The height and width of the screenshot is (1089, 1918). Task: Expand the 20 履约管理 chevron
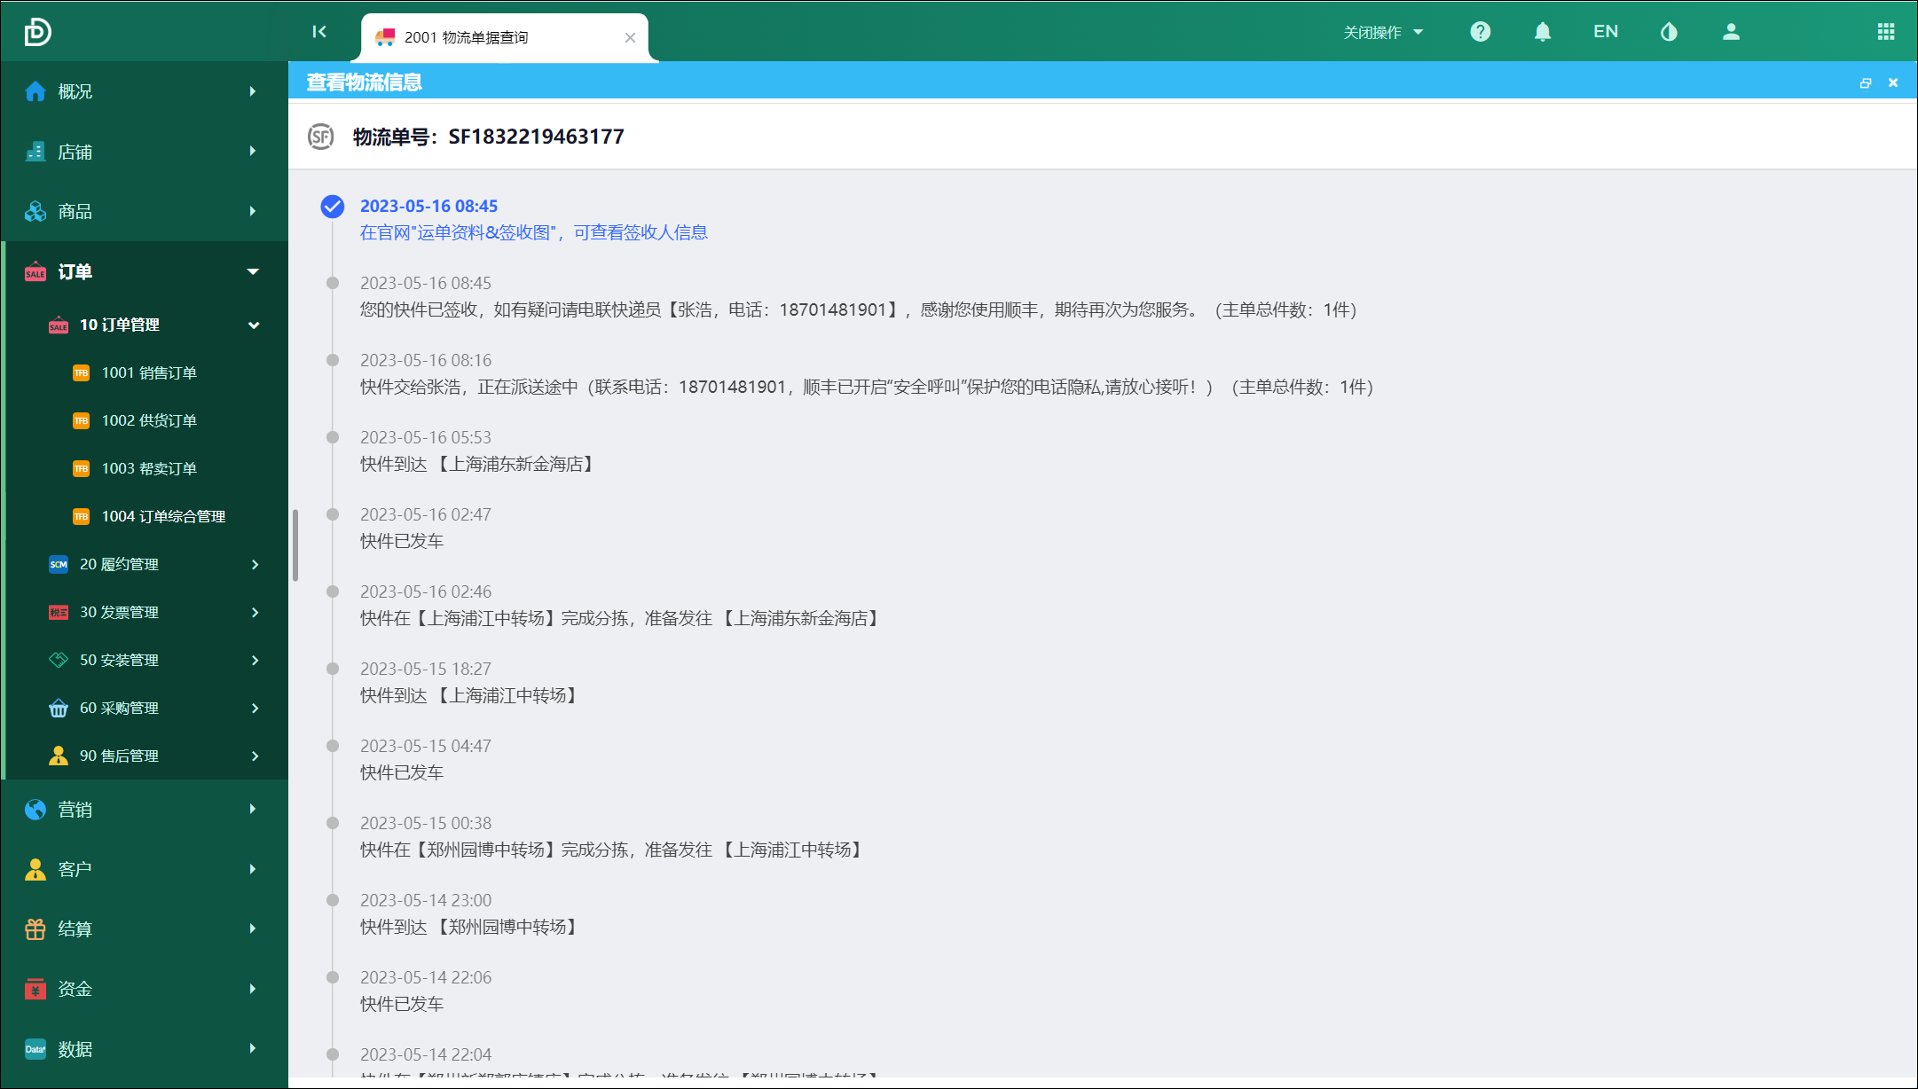[x=255, y=564]
